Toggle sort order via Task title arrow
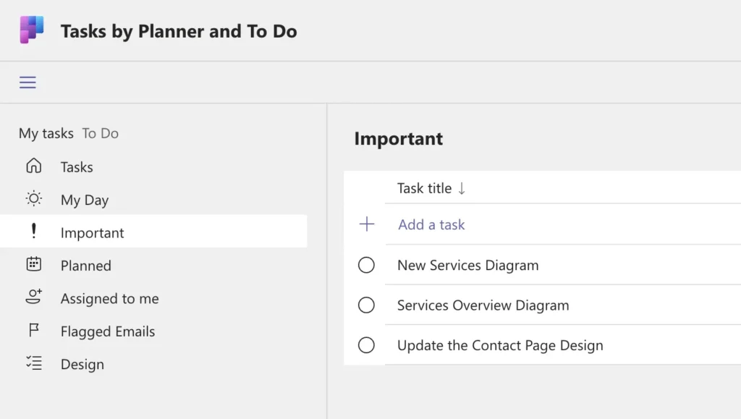Screen dimensions: 741x419 click(462, 188)
